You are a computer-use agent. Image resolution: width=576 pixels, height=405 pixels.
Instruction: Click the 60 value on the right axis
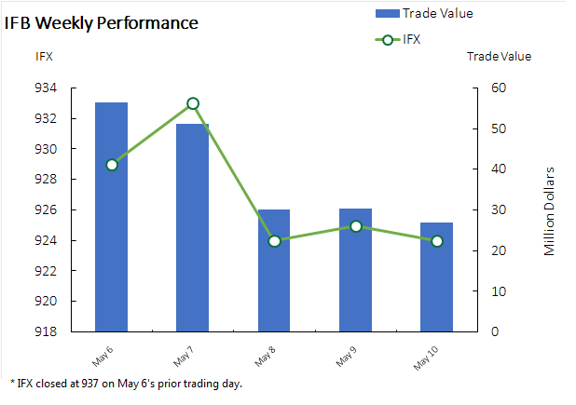click(499, 88)
